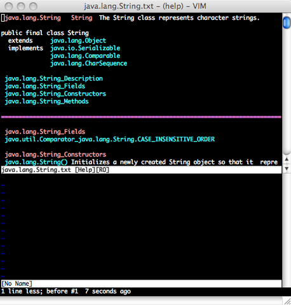Click the window resize grip icon

[287, 301]
